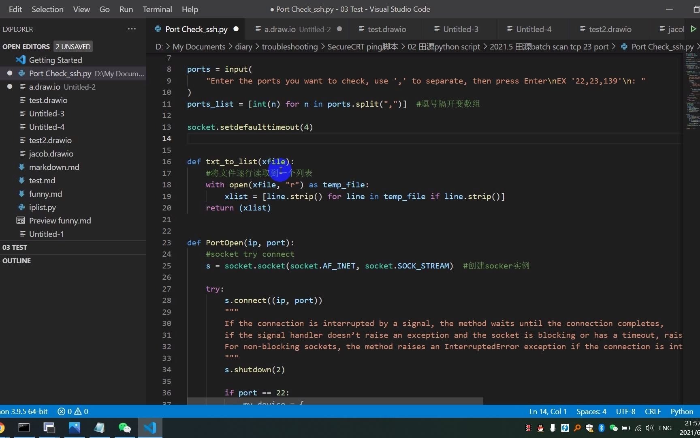Open the troubleshooting breadcrumb item
Screen dimensions: 700x438
click(290, 46)
